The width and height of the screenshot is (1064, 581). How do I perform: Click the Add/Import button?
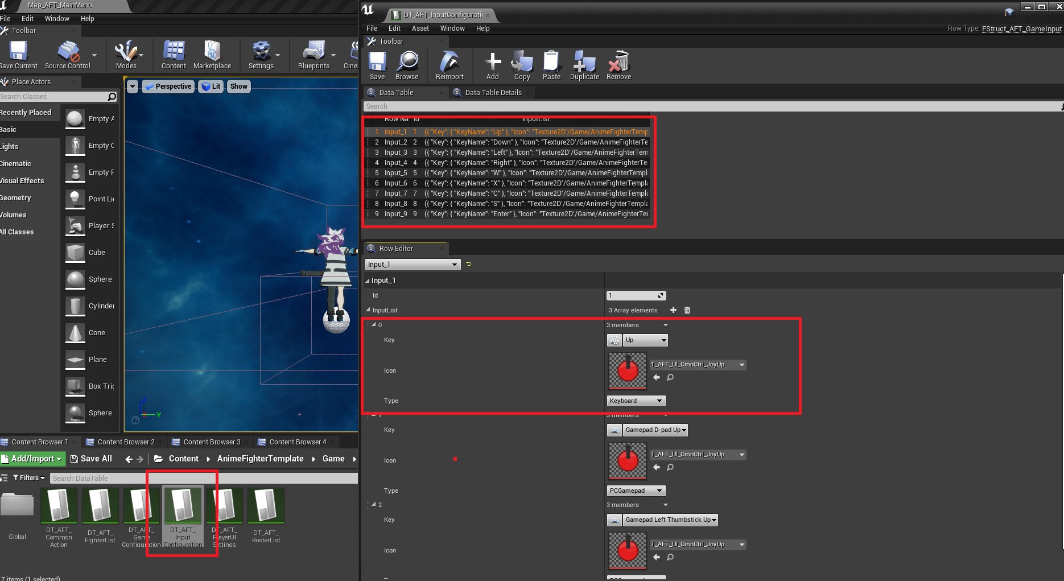coord(32,459)
